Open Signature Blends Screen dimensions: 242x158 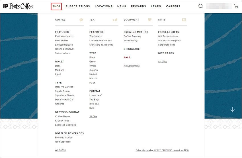[65, 95]
